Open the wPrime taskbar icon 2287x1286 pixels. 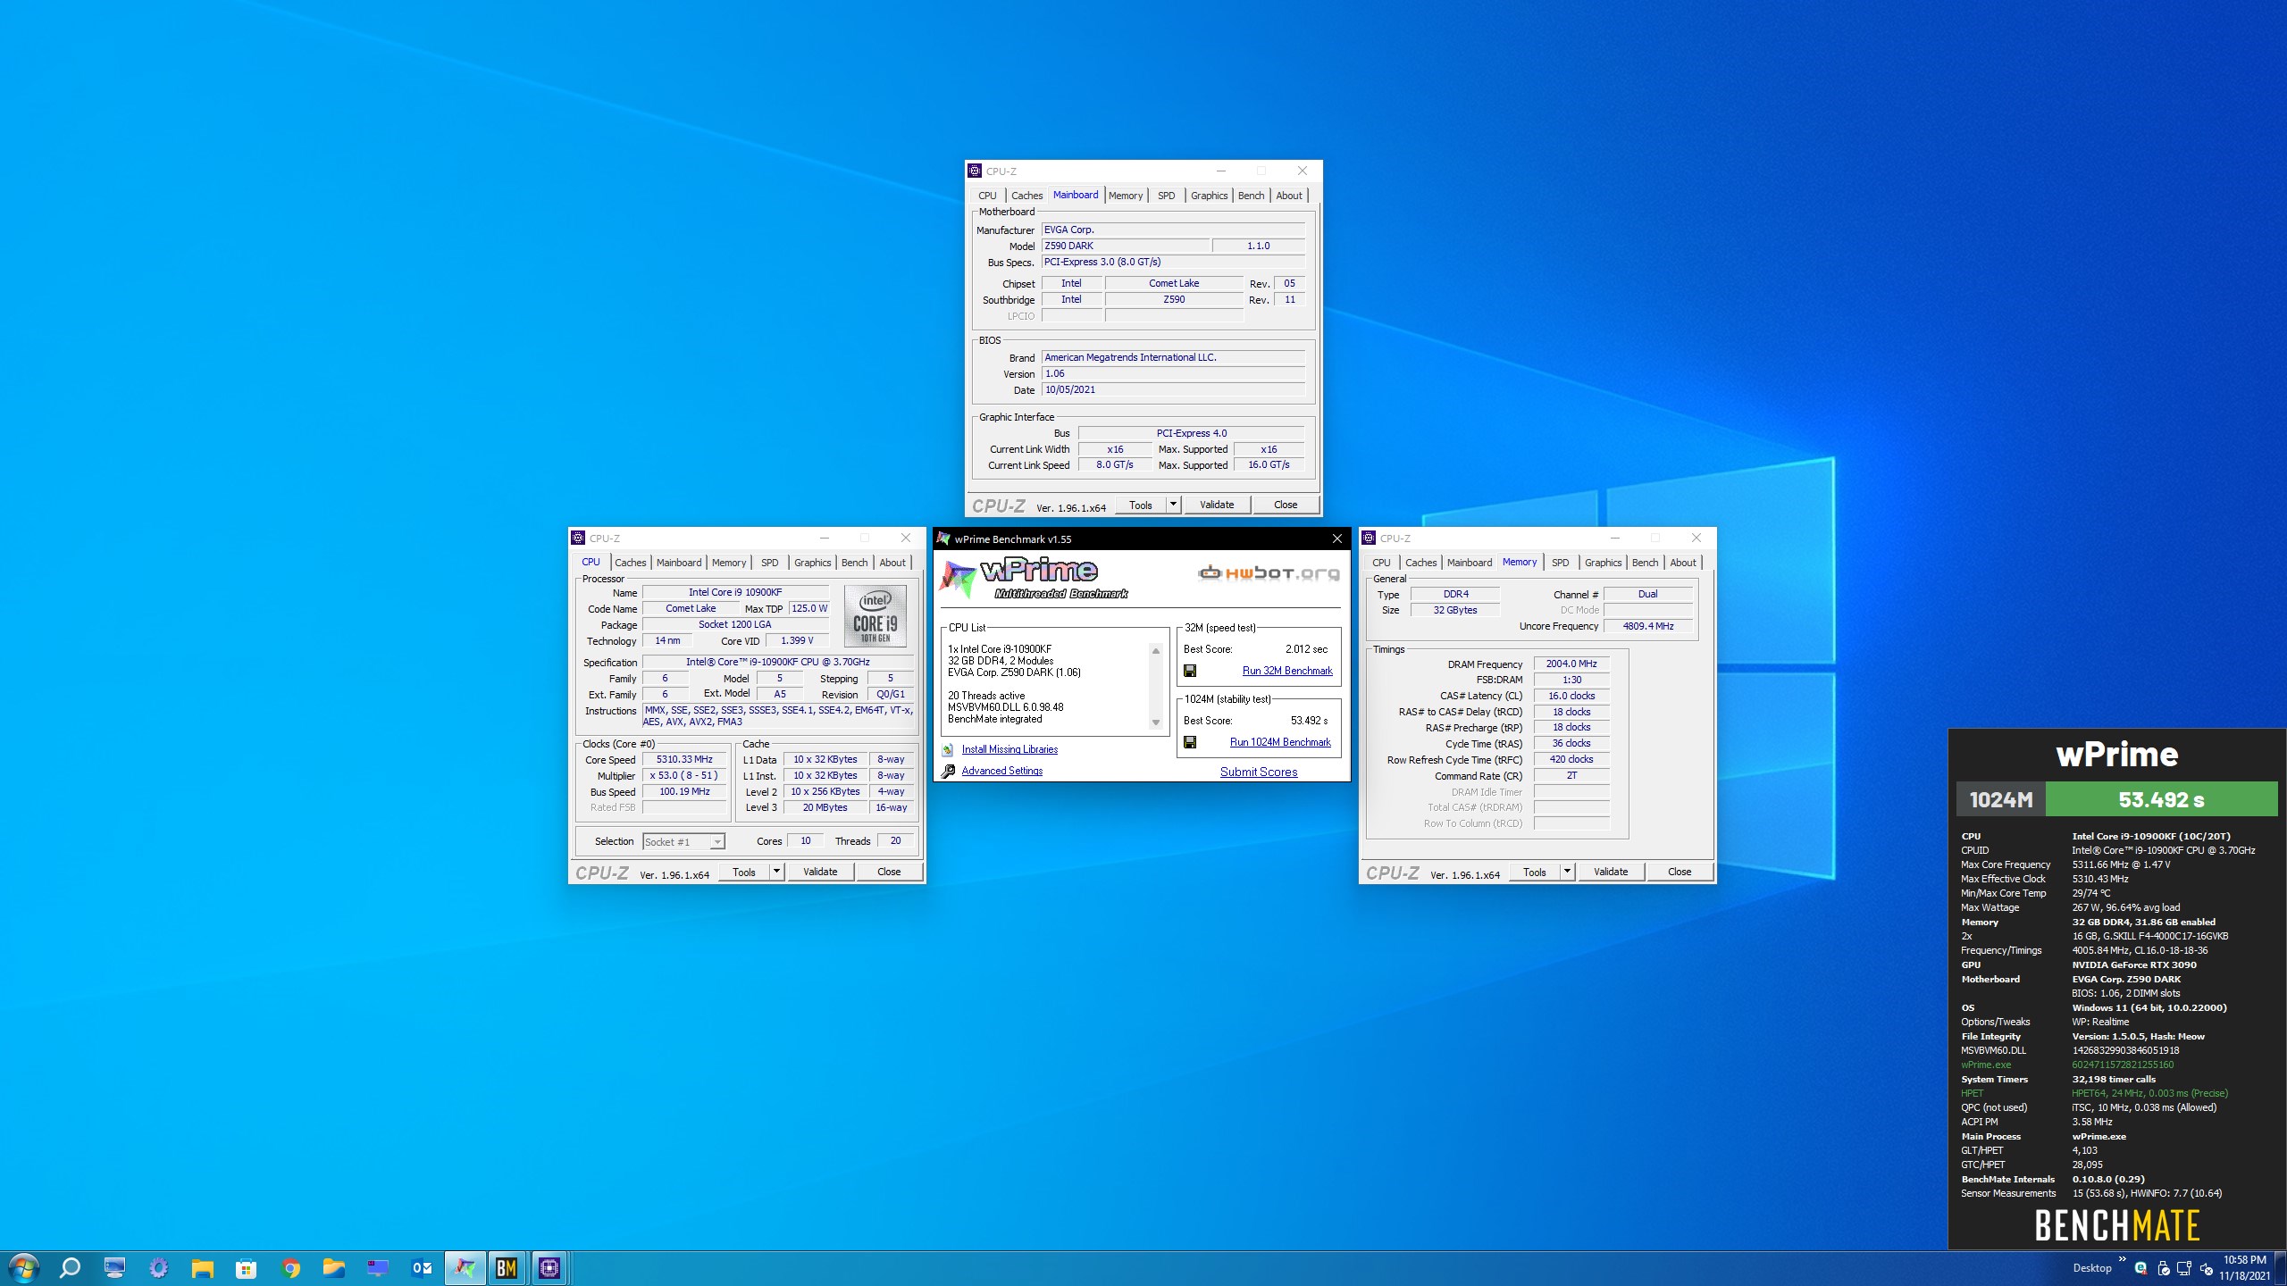(x=465, y=1267)
